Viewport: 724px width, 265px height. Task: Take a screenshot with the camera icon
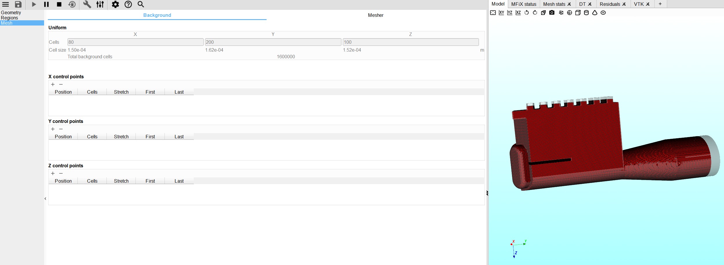(x=552, y=13)
